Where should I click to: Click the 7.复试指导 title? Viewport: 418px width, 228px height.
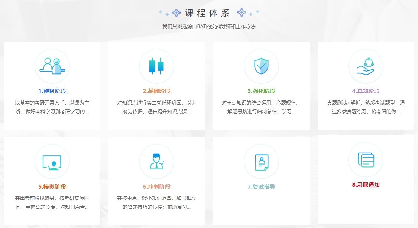(x=261, y=187)
